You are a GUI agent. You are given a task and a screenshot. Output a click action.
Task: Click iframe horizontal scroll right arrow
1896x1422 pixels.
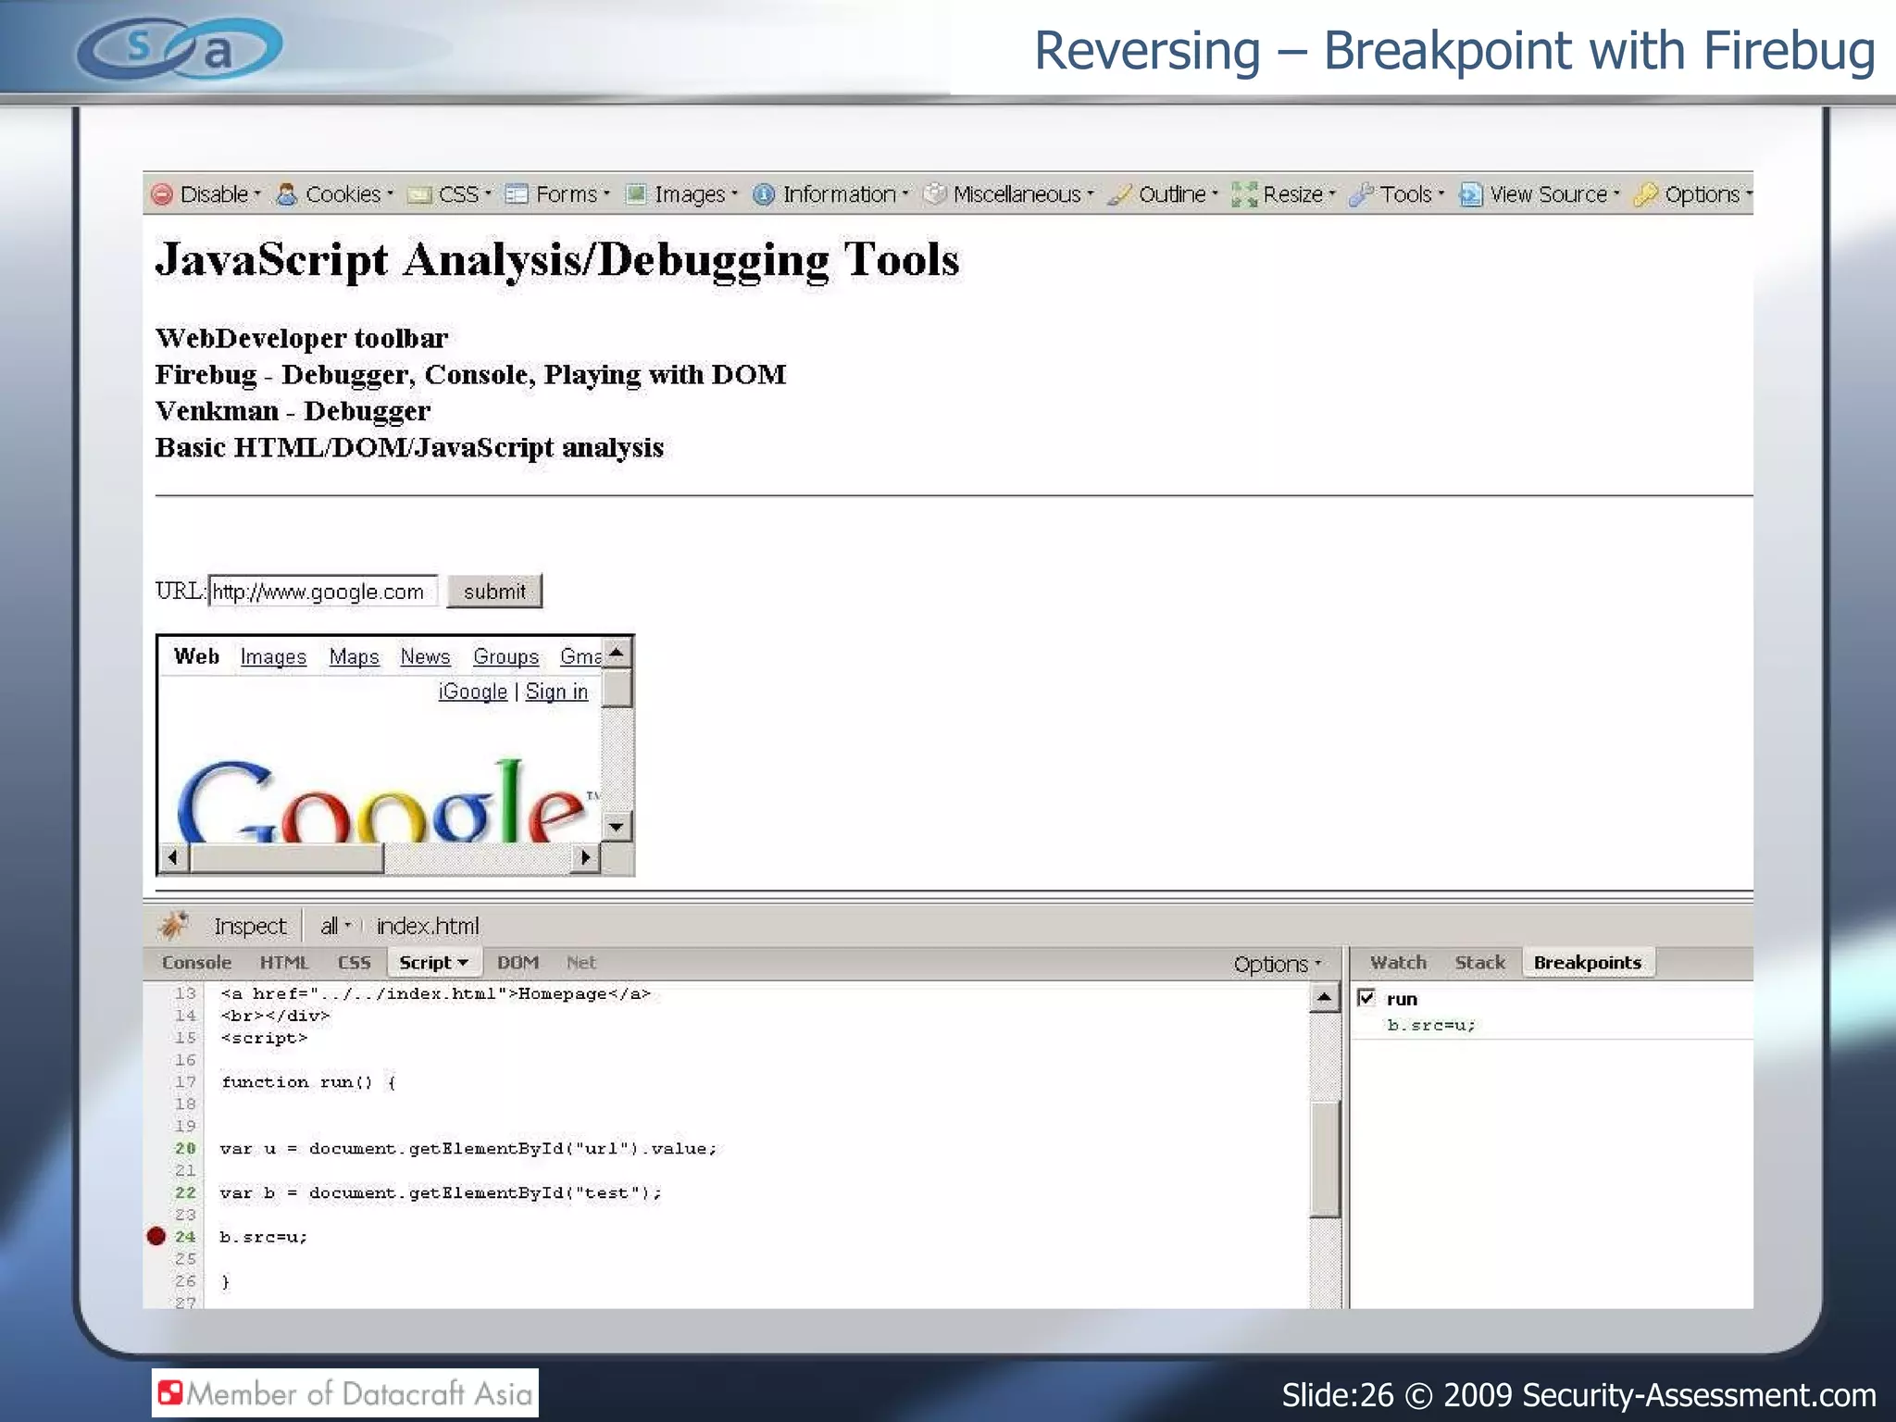click(x=584, y=858)
